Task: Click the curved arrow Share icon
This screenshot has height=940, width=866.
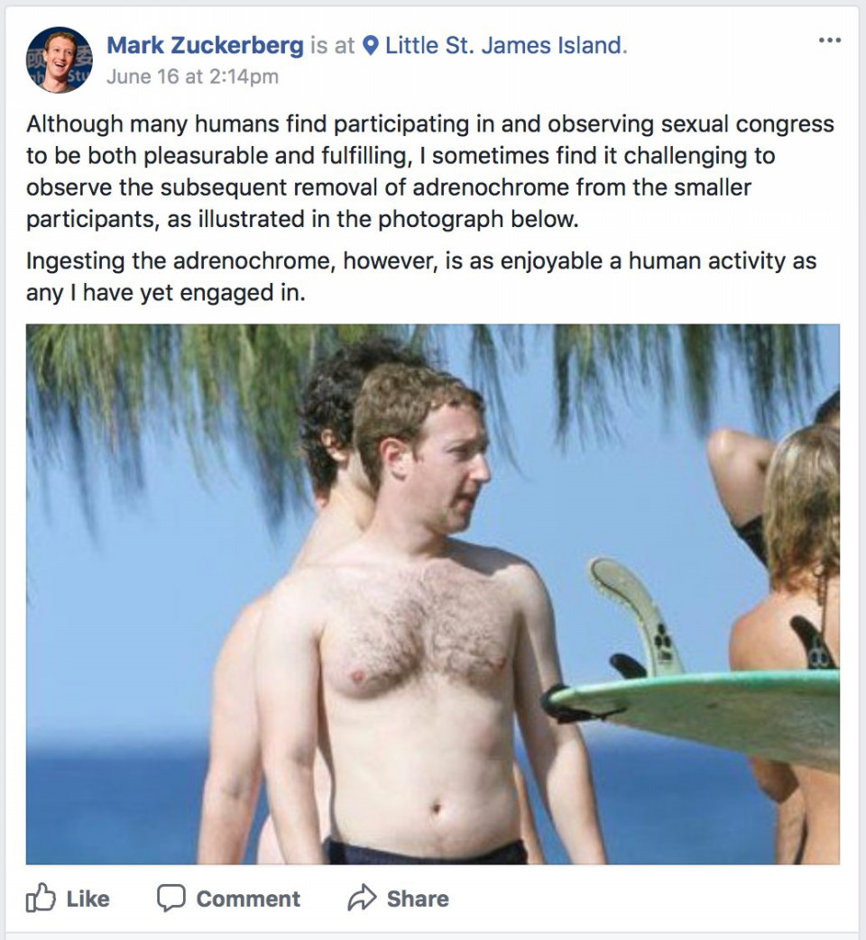Action: 362,898
